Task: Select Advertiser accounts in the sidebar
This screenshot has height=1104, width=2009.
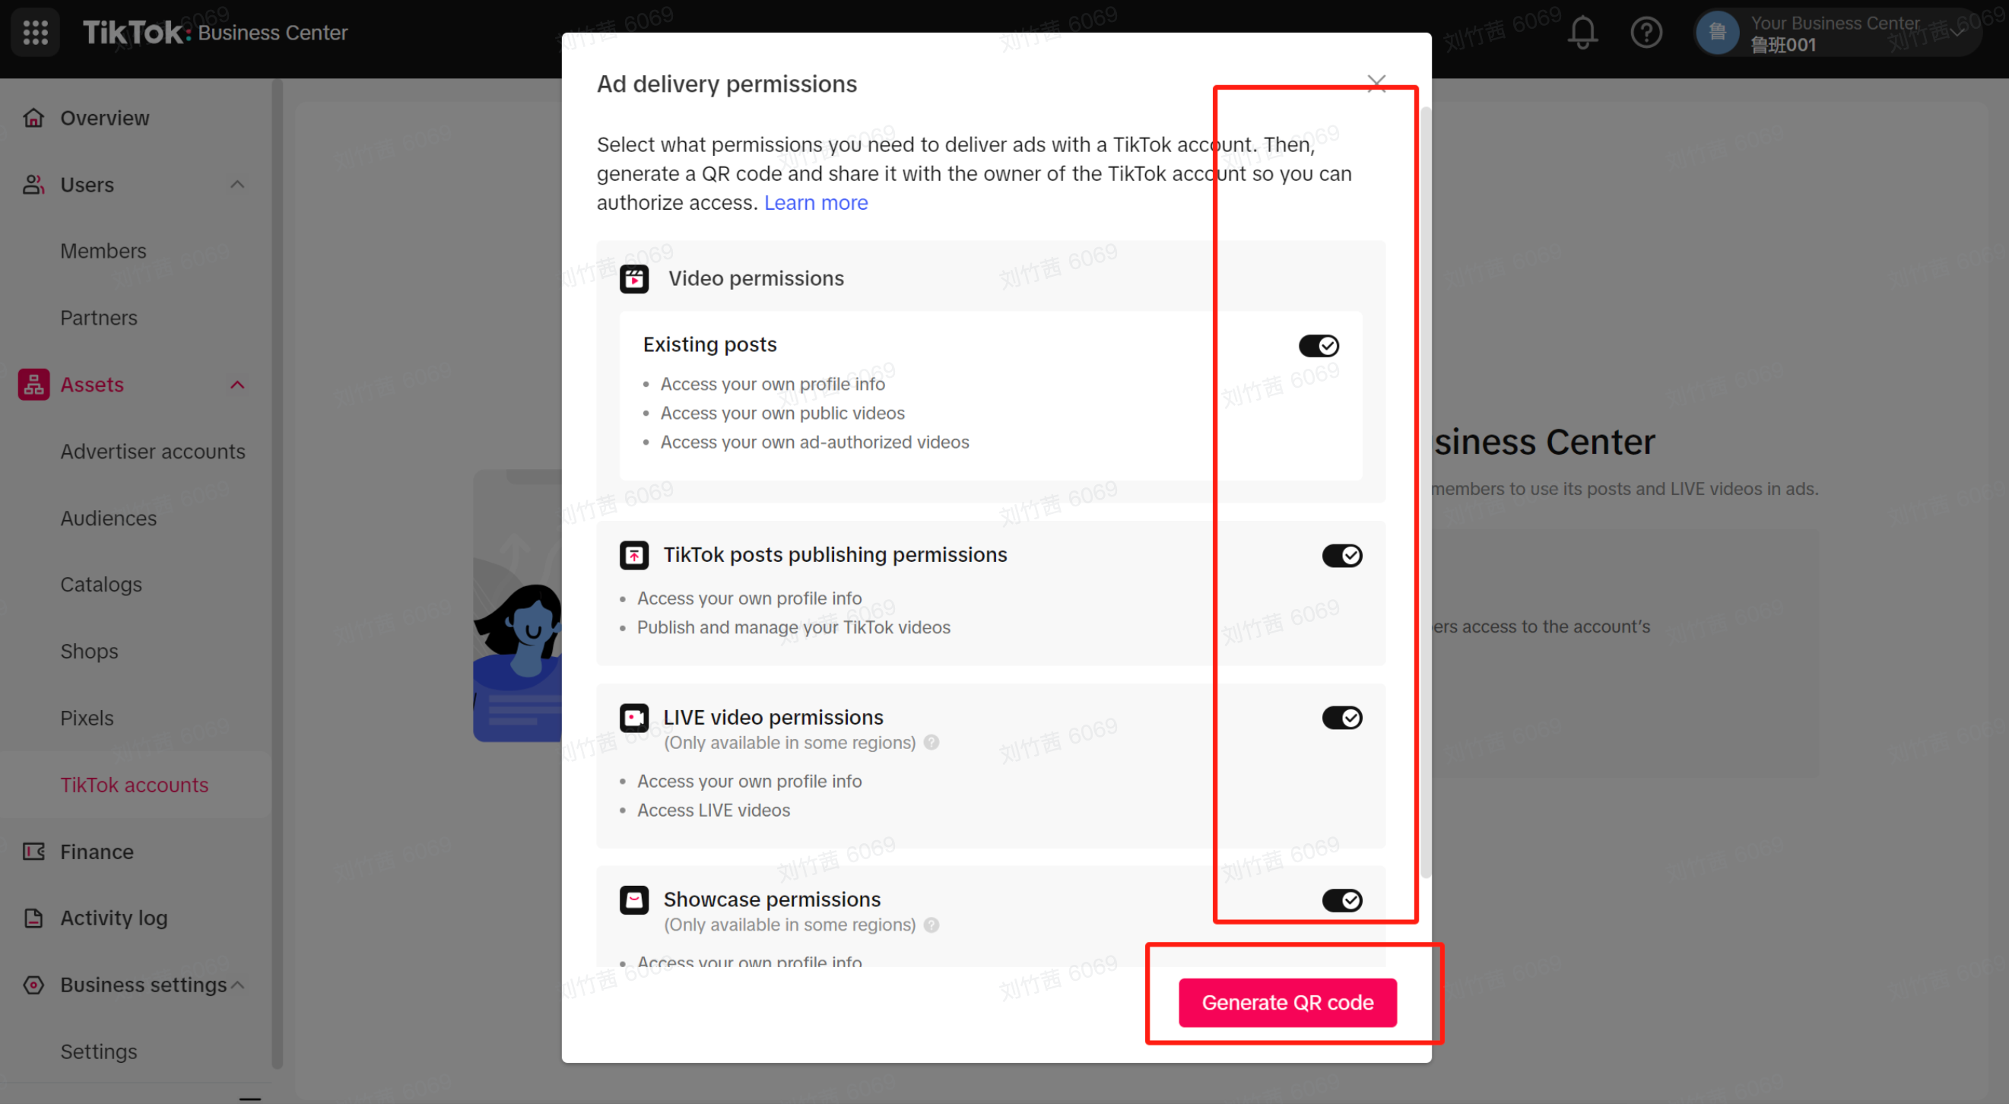Action: (153, 452)
